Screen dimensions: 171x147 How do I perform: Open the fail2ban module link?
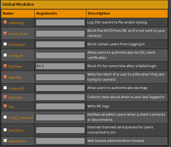click(15, 66)
